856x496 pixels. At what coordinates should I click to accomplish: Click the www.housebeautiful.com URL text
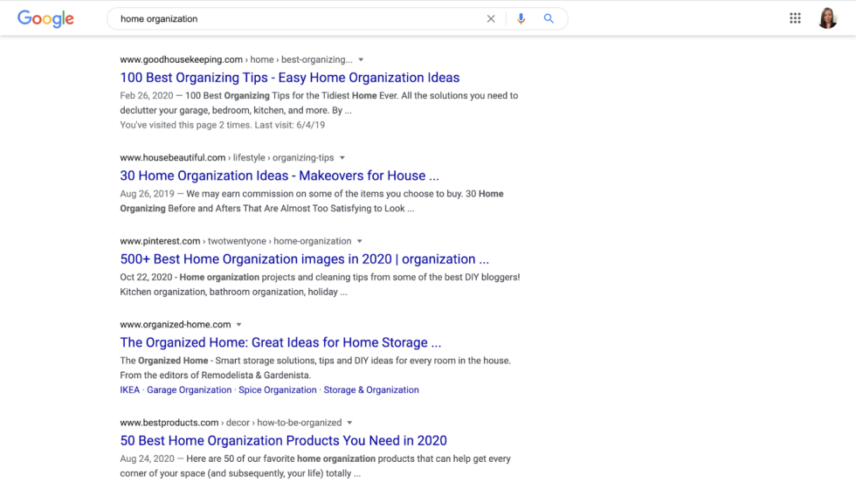[x=173, y=158]
